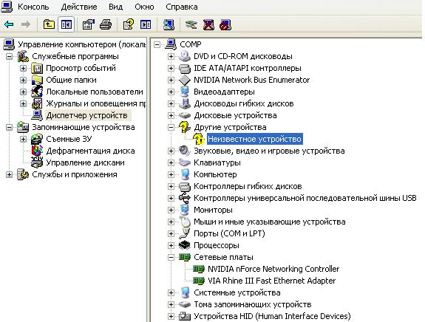Select Диспетчер устройств in the left tree
The width and height of the screenshot is (425, 322).
(86, 115)
